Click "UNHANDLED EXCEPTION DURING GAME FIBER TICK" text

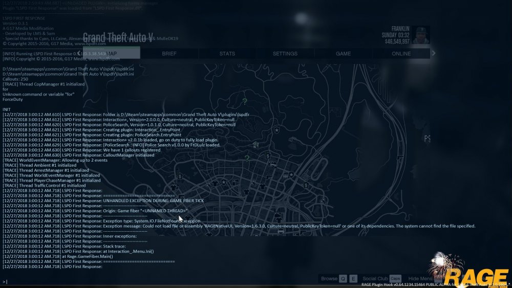(154, 201)
